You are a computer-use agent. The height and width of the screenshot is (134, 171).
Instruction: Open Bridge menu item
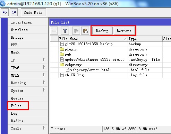tap(28, 37)
